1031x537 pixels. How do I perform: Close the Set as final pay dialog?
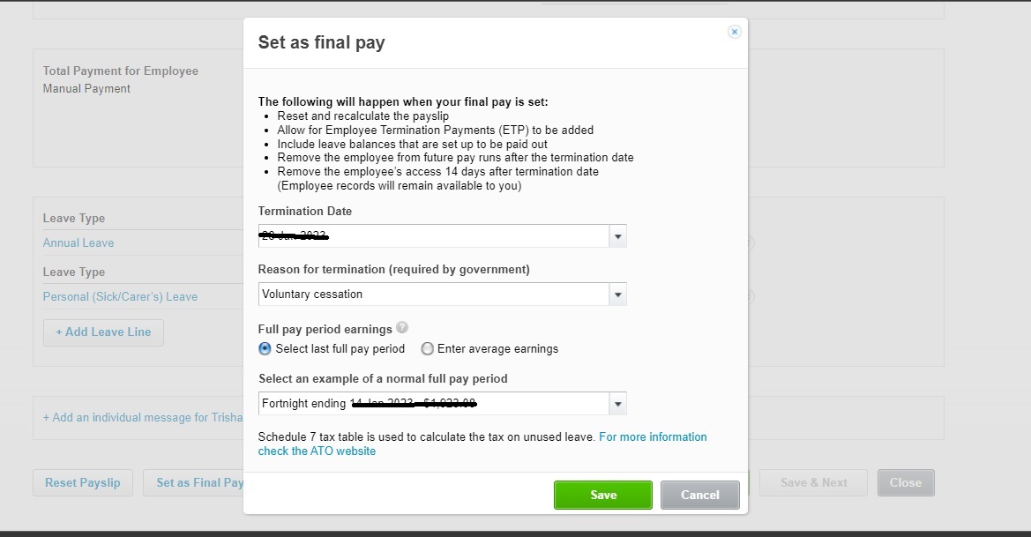734,32
